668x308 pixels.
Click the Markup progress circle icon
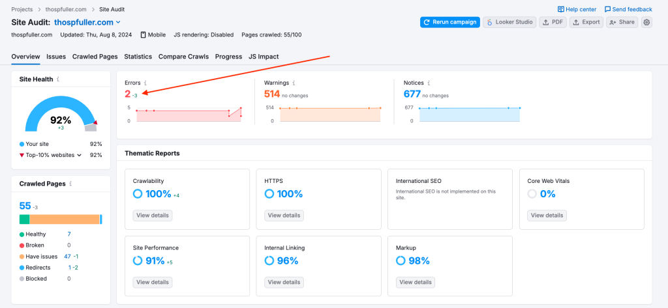click(401, 260)
